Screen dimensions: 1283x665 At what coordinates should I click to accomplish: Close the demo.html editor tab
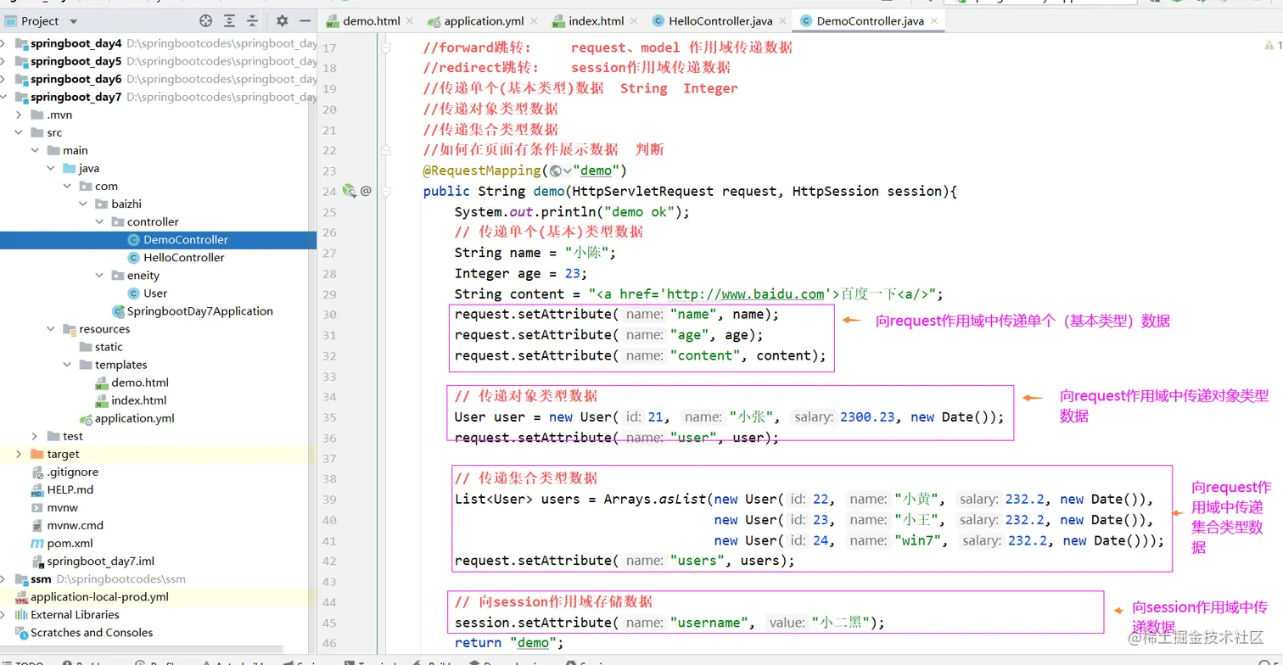point(410,20)
